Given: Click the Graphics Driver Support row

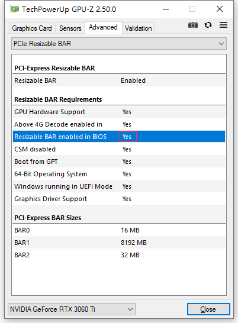Looking at the screenshot, I should 119,199.
